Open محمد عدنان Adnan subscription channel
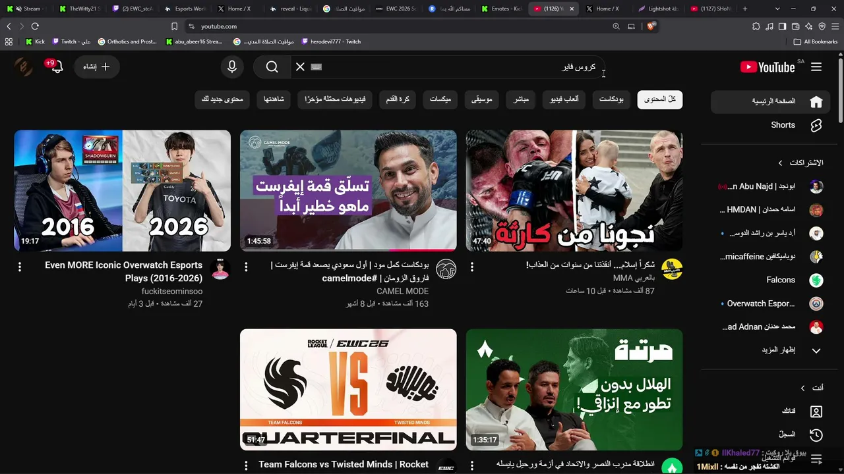 (x=770, y=327)
